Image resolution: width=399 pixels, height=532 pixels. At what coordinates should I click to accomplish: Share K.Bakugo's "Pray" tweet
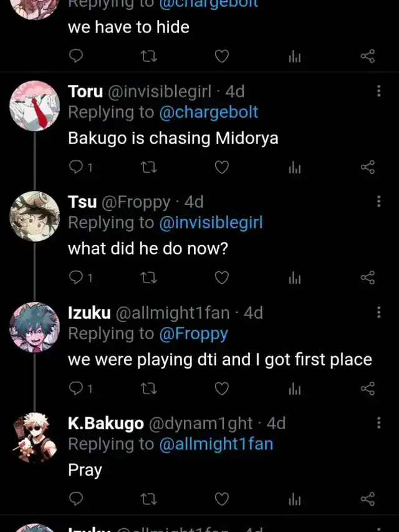[368, 499]
